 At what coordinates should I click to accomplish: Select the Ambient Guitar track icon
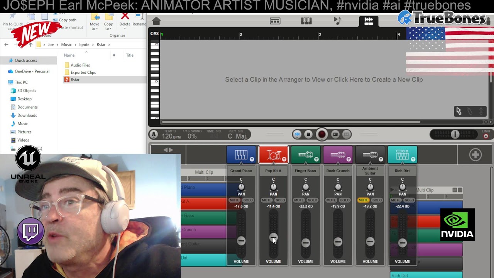click(x=370, y=154)
